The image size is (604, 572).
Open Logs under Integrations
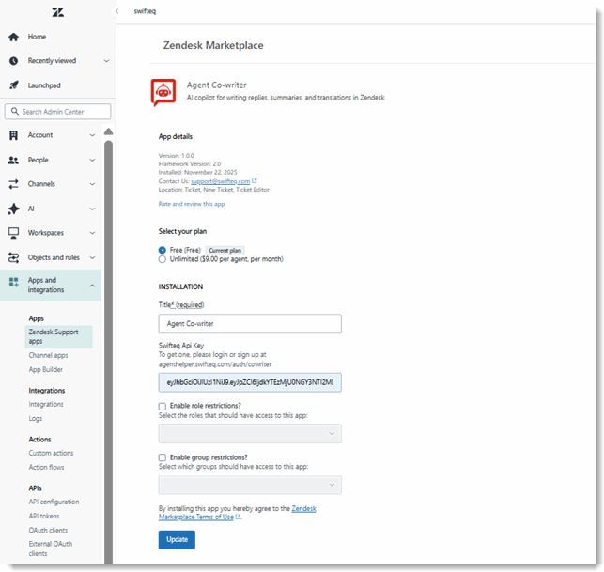pos(36,418)
